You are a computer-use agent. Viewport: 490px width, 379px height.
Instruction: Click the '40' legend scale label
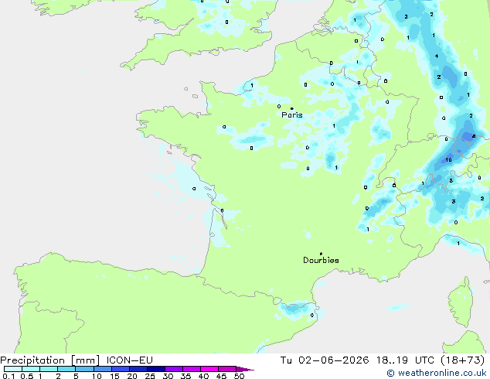pos(203,376)
